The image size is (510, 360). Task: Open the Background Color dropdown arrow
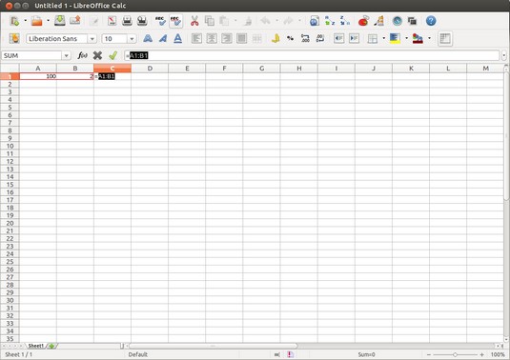tap(406, 39)
